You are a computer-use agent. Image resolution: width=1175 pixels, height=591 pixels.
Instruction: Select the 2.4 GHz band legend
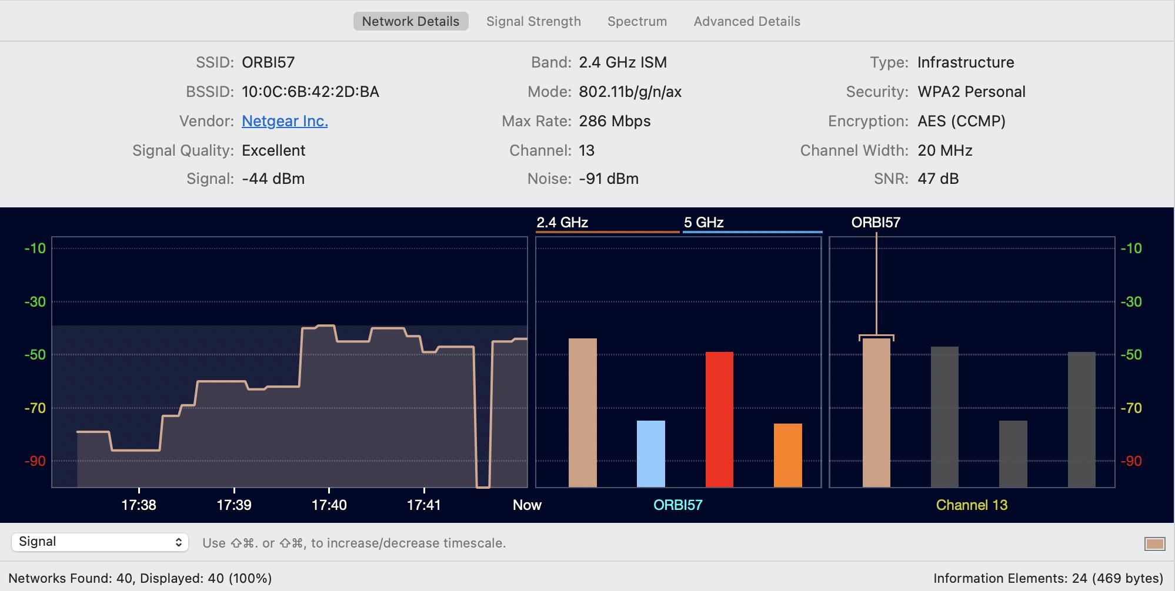(x=562, y=223)
